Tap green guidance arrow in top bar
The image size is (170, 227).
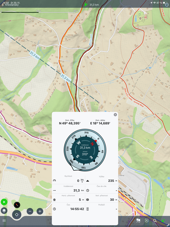[86, 4]
